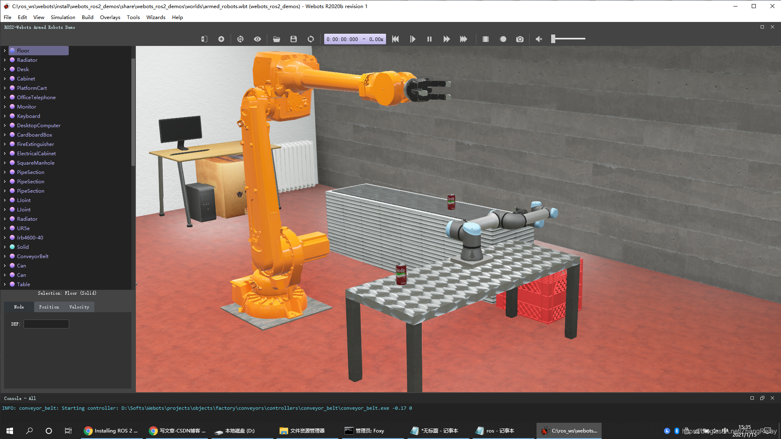781x439 pixels.
Task: Switch to the Velocity tab
Action: coord(79,307)
